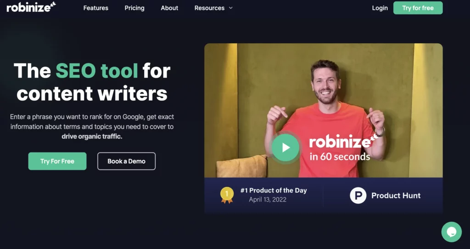
Task: Open the Resources menu
Action: pos(209,8)
